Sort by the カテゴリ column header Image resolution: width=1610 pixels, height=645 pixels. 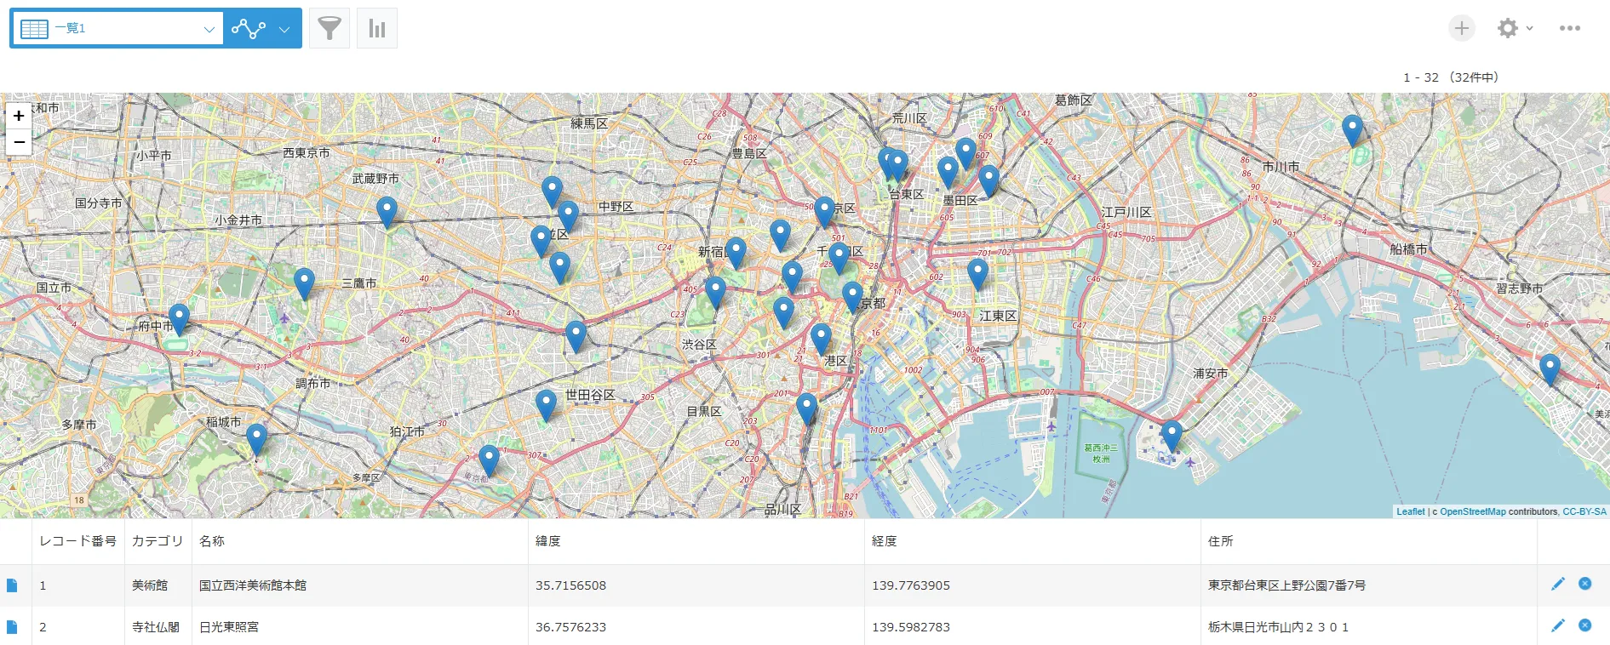click(x=158, y=541)
